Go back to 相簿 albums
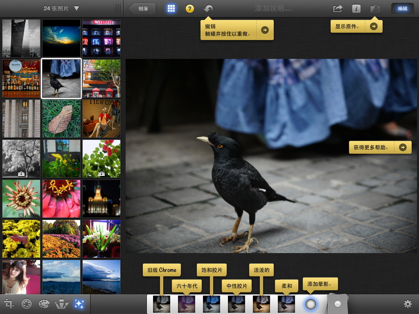419x314 pixels. point(142,9)
